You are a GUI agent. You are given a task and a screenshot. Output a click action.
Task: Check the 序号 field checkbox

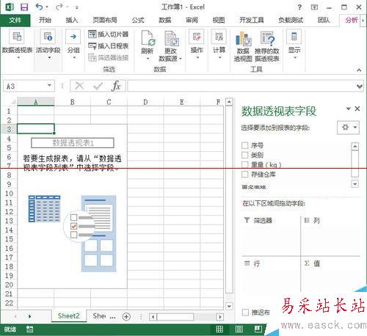(244, 145)
